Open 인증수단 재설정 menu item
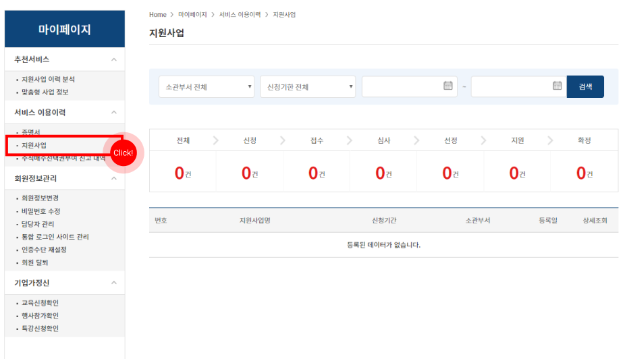Viewport: 627px width, 359px height. point(44,250)
